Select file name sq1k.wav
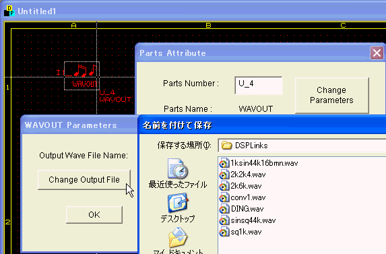Image resolution: width=386 pixels, height=254 pixels. click(246, 232)
